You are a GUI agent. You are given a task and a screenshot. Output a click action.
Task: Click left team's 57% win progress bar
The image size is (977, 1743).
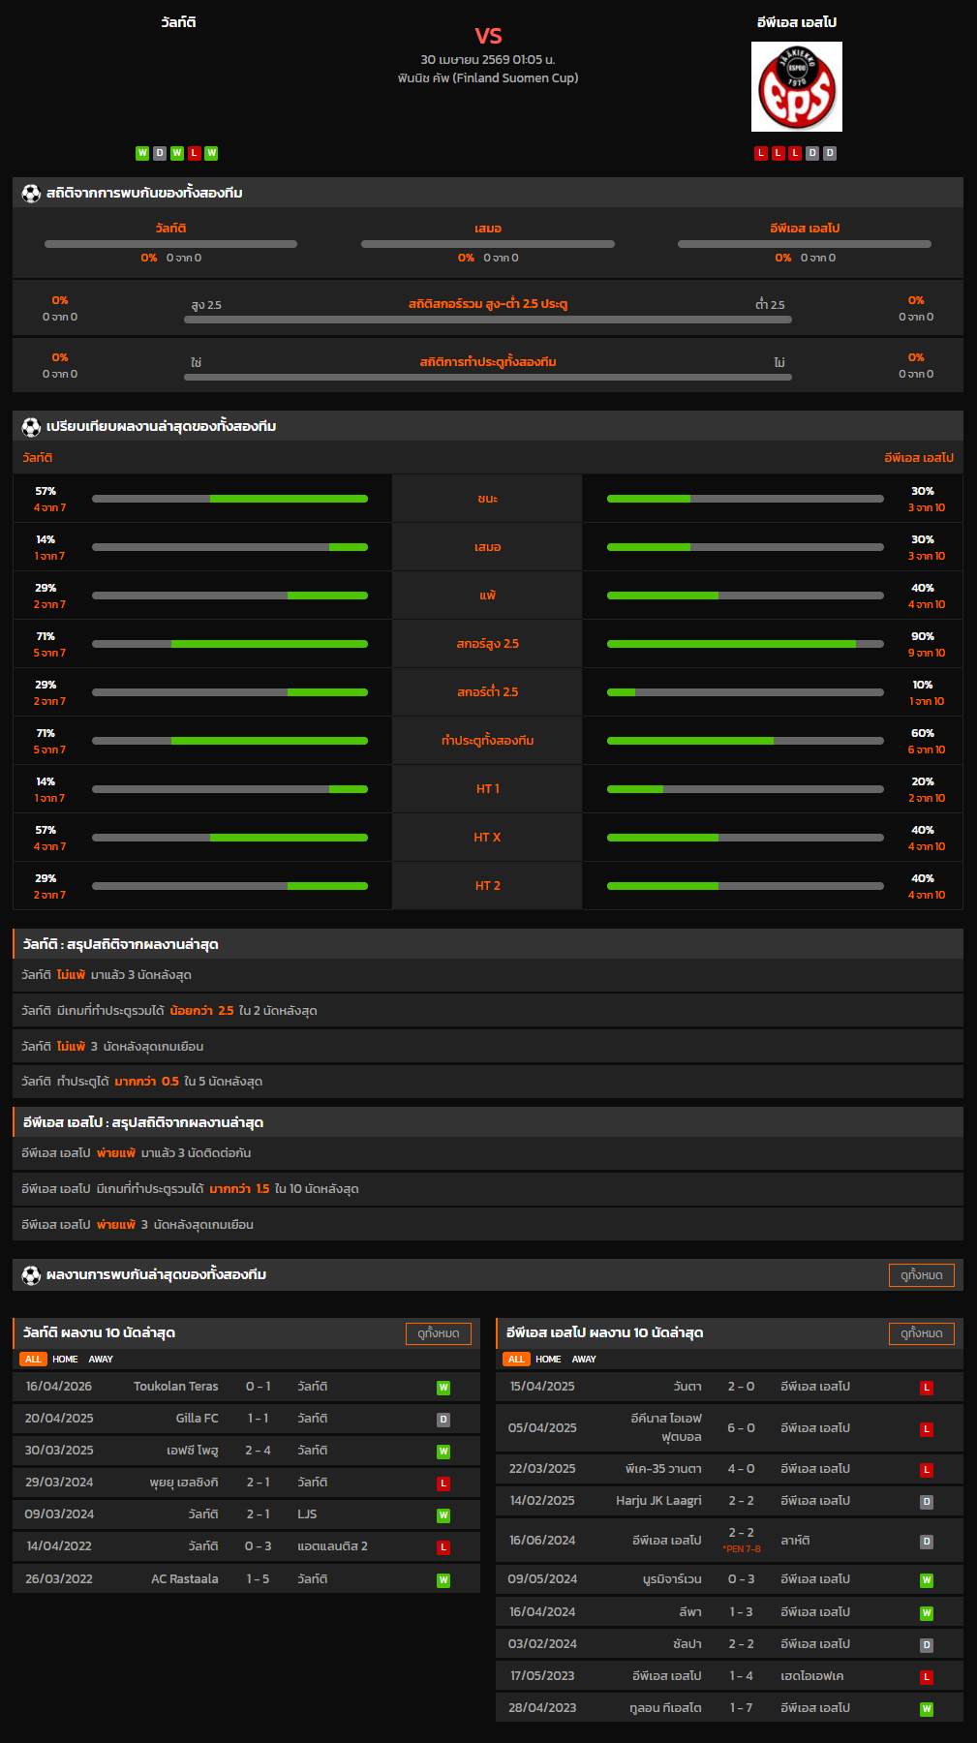pos(229,499)
